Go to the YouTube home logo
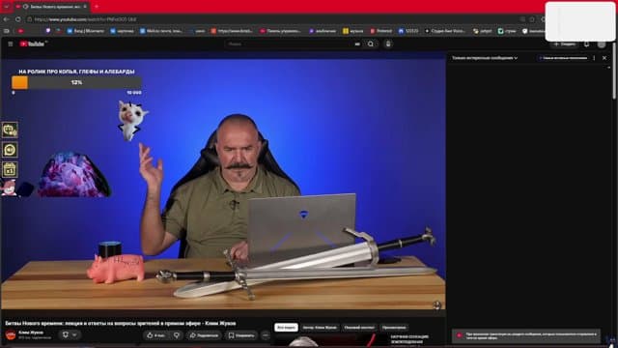 coord(33,43)
